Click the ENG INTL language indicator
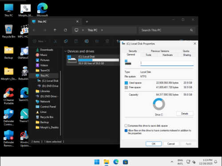 [x=180, y=162]
